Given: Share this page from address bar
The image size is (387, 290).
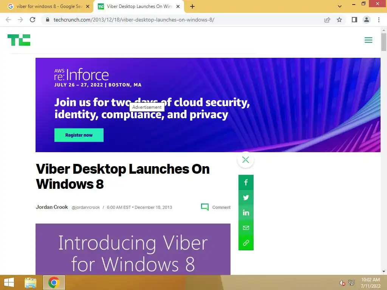Looking at the screenshot, I should 327,20.
